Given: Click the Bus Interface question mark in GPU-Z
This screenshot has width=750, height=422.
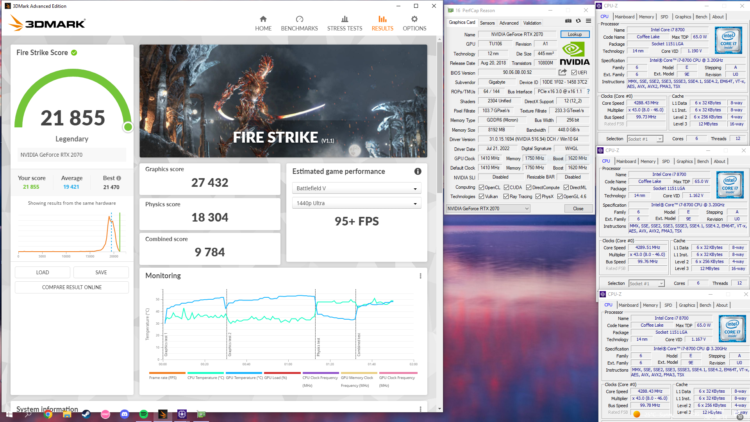Looking at the screenshot, I should click(x=588, y=91).
